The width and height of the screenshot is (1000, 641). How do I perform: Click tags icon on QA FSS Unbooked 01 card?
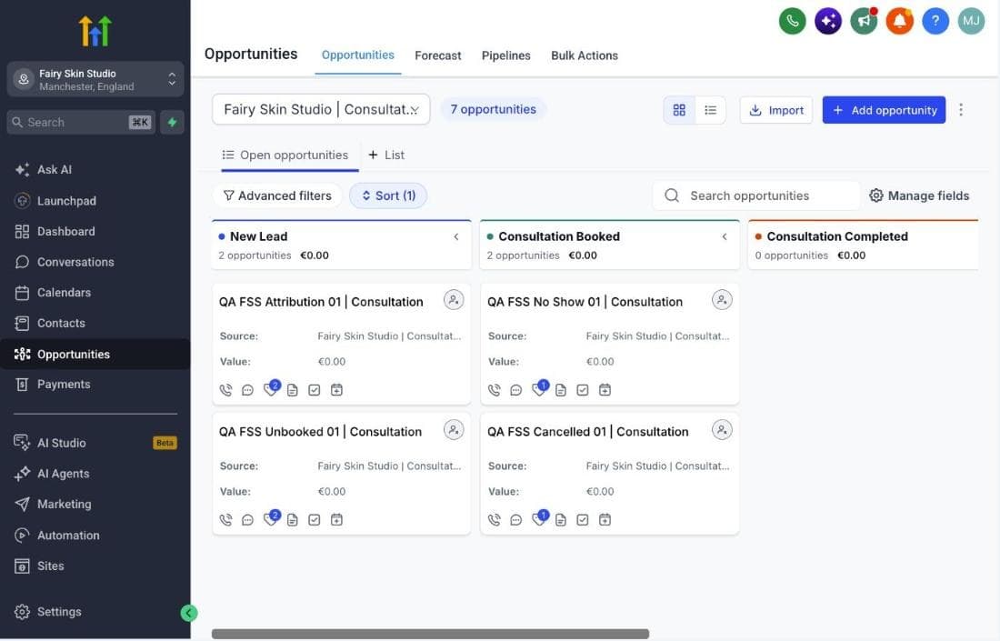coord(271,518)
